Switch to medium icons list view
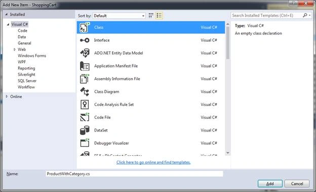The image size is (316, 192). point(159,16)
